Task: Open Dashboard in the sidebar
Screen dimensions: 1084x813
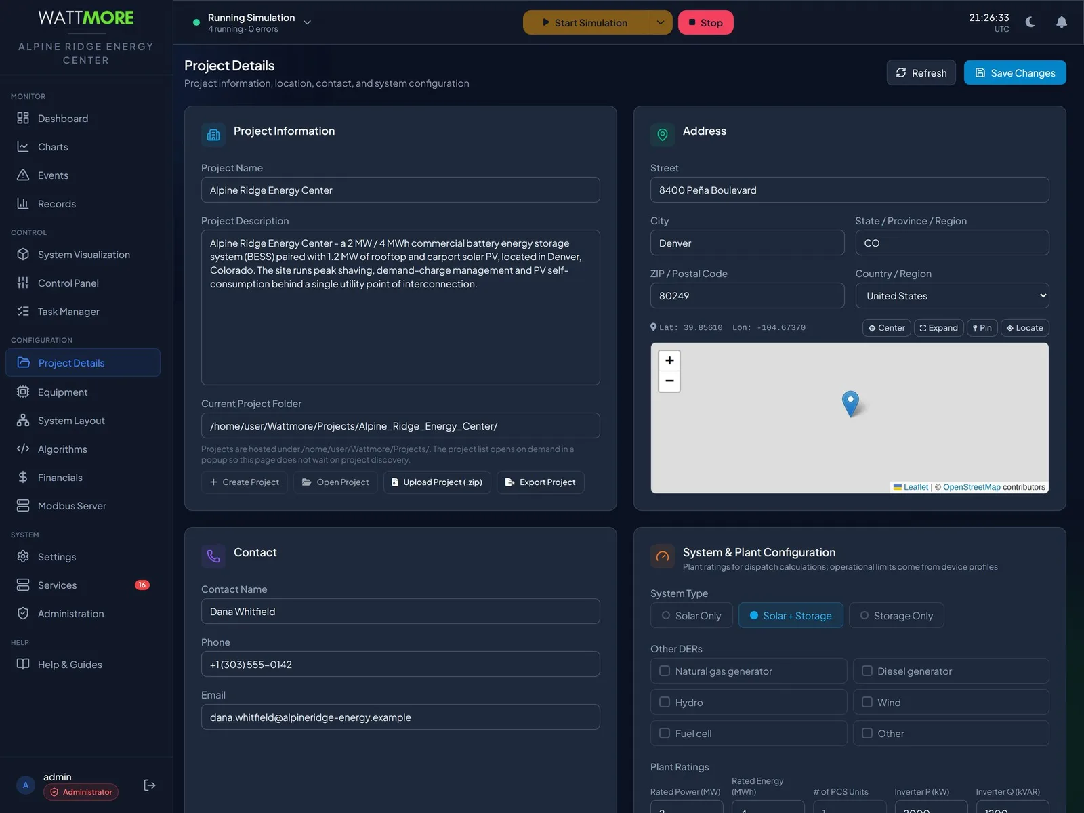Action: click(83, 119)
